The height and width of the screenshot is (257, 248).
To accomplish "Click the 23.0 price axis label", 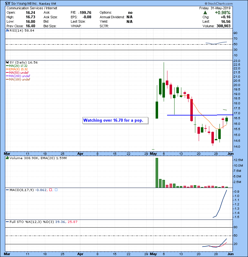I will click(237, 61).
